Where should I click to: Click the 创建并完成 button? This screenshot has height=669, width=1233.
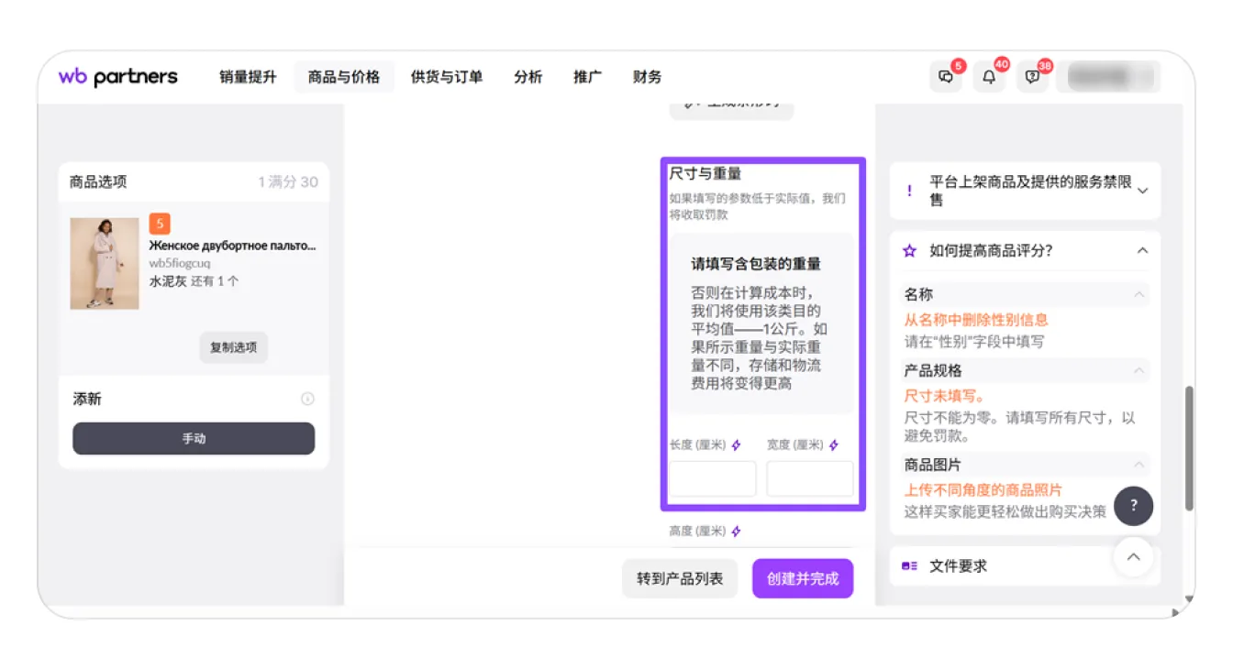pyautogui.click(x=803, y=578)
